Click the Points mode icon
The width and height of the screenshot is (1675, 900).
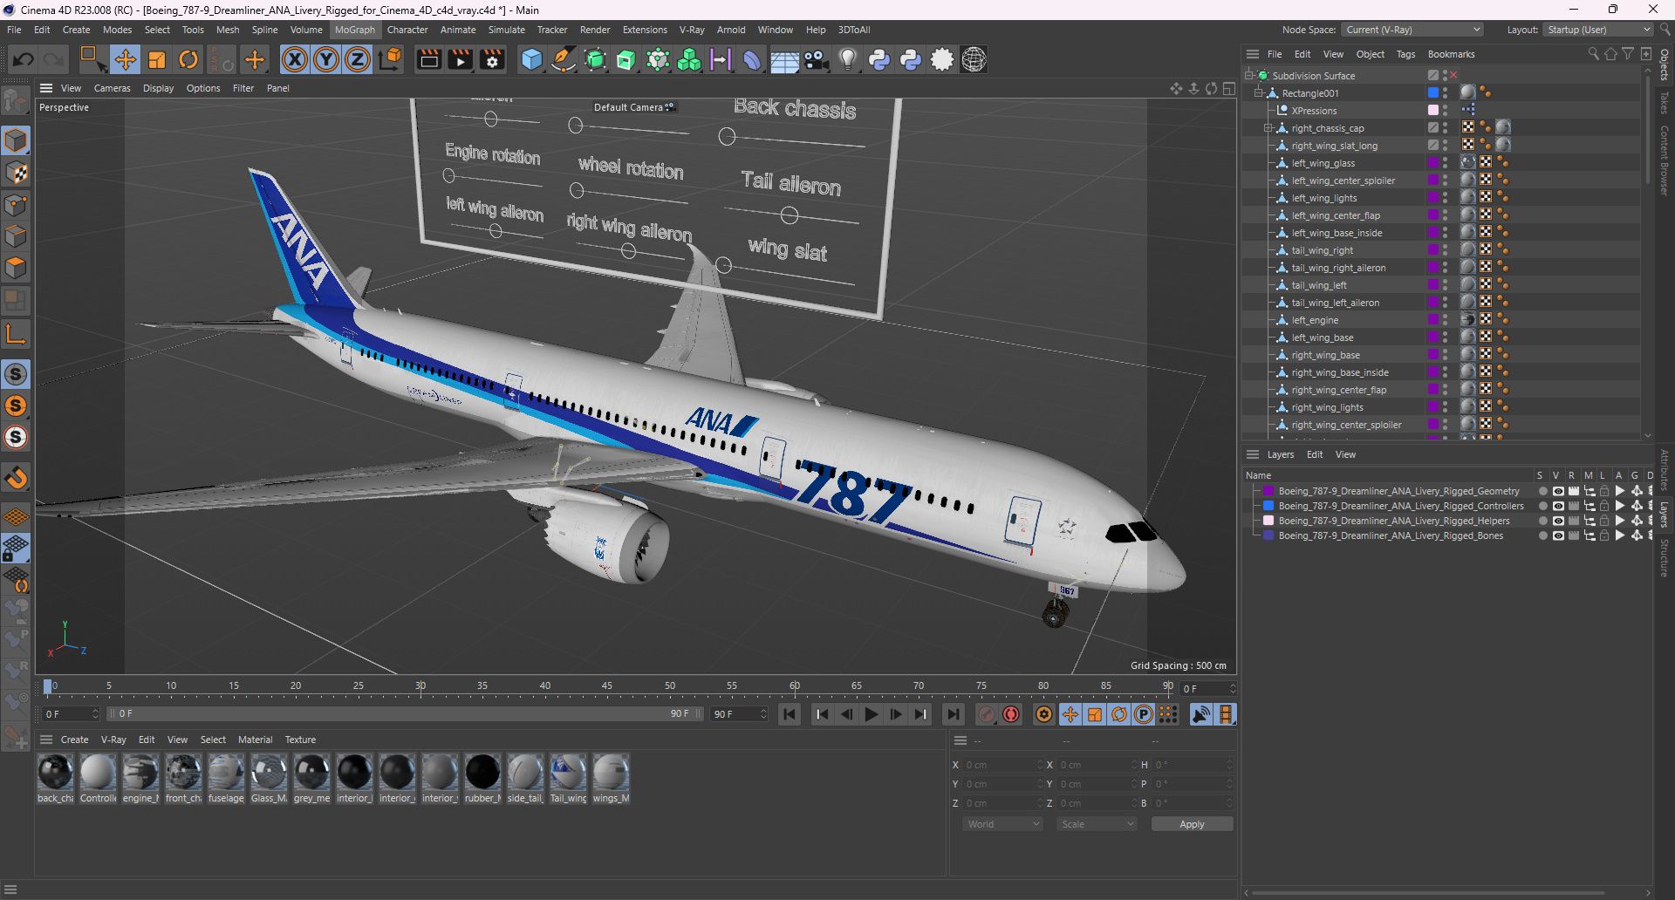(x=16, y=205)
